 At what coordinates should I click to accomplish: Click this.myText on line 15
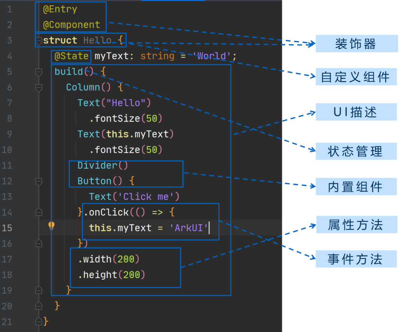120,228
